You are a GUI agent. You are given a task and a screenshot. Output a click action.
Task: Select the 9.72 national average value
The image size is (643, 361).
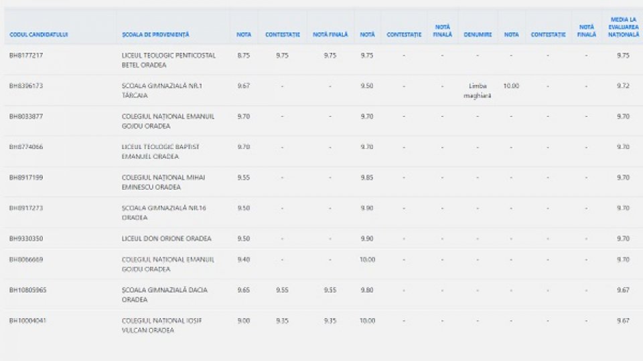point(623,86)
